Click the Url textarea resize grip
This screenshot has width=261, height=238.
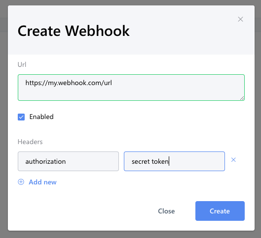(x=242, y=98)
